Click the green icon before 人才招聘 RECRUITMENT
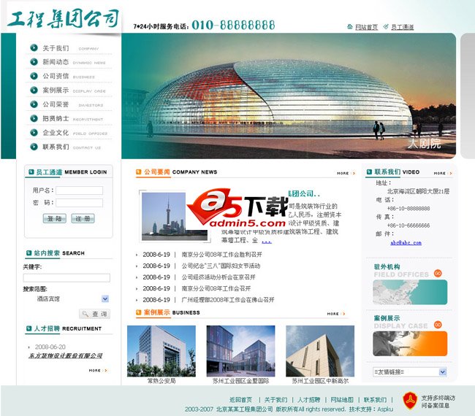The image size is (475, 416). [29, 328]
